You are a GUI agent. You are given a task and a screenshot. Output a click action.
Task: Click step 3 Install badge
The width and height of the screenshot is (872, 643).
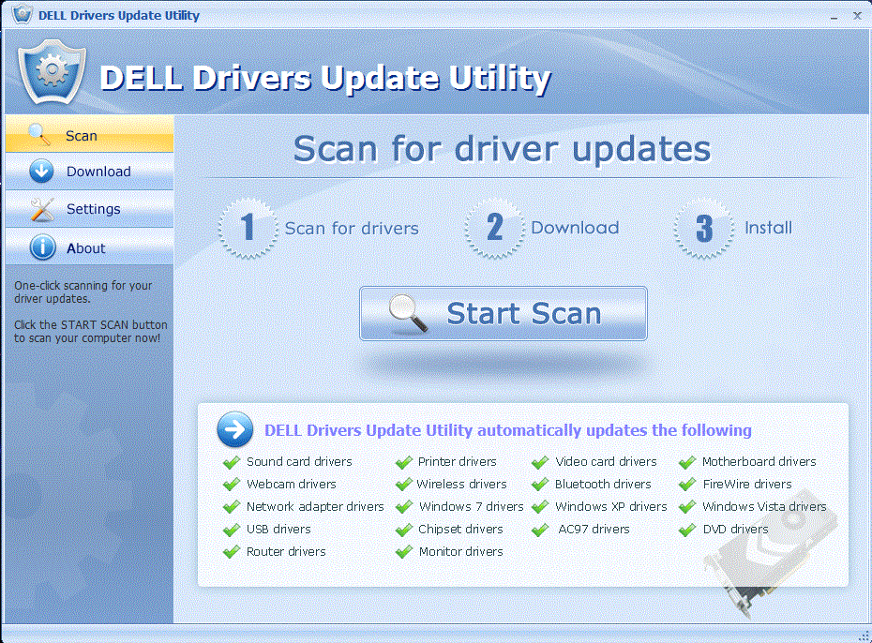703,228
